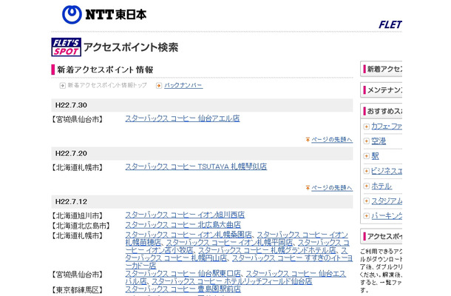Select the おすすめスポット sidebar heading
The image size is (451, 296).
[381, 111]
